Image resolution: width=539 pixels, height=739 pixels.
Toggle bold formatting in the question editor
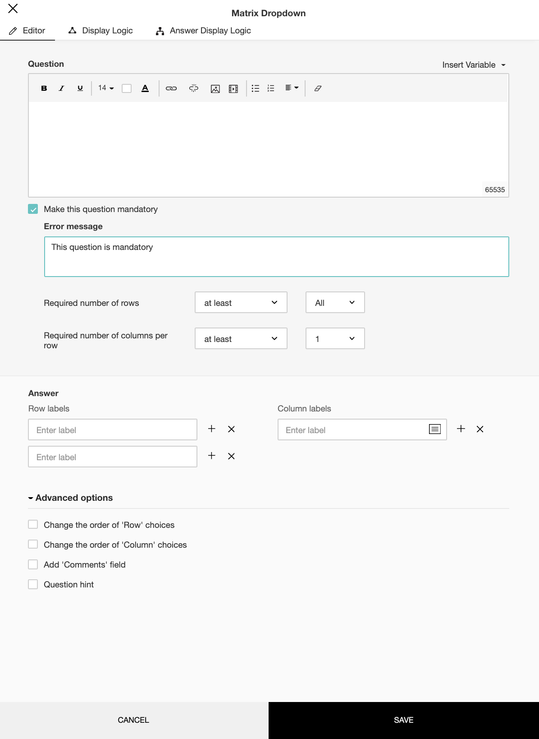pos(44,88)
